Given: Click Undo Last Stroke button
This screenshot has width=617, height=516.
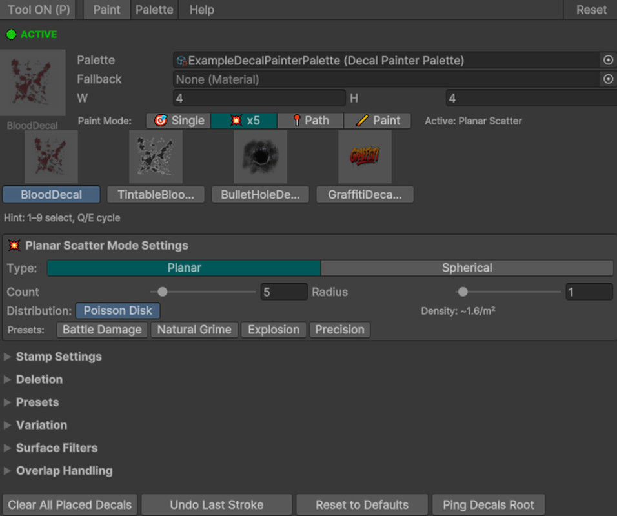Looking at the screenshot, I should [216, 504].
